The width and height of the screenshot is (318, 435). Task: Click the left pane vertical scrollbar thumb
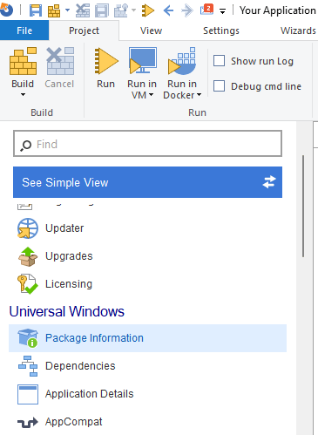[x=303, y=207]
